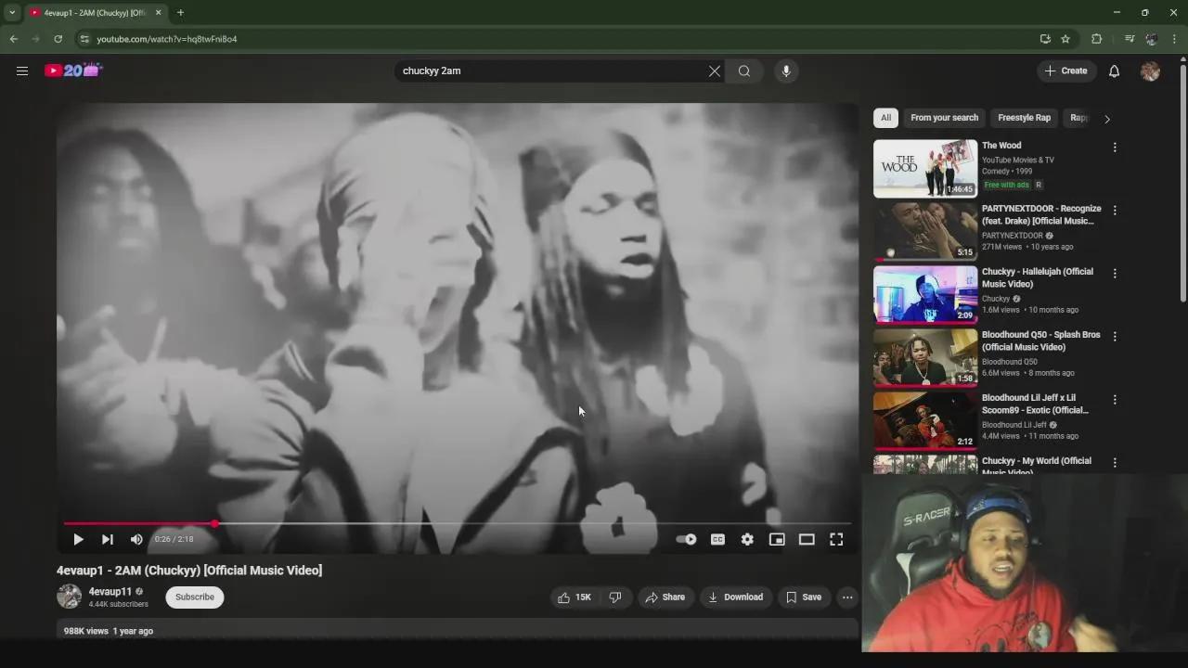Open options for PARTYNEXTDOOR Recognize video
Viewport: 1188px width, 668px height.
tap(1115, 211)
